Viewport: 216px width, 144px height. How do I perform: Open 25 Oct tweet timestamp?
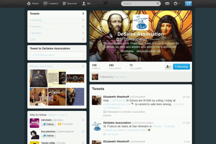pyautogui.click(x=186, y=97)
